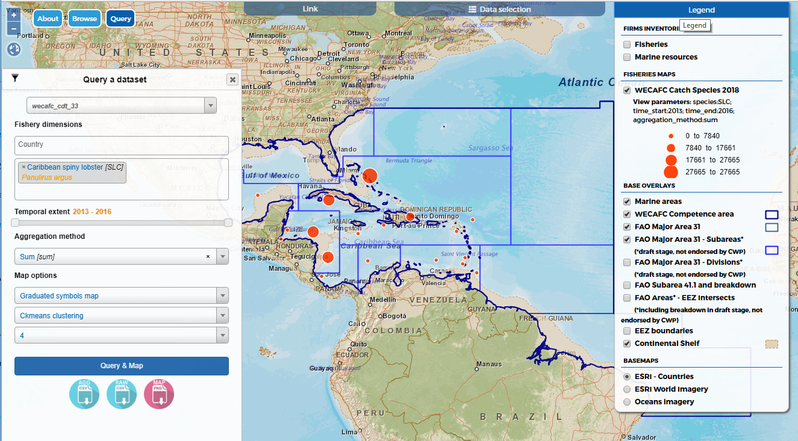Image resolution: width=798 pixels, height=441 pixels.
Task: Open the wecafc_cdt_33 dataset dropdown
Action: point(210,106)
